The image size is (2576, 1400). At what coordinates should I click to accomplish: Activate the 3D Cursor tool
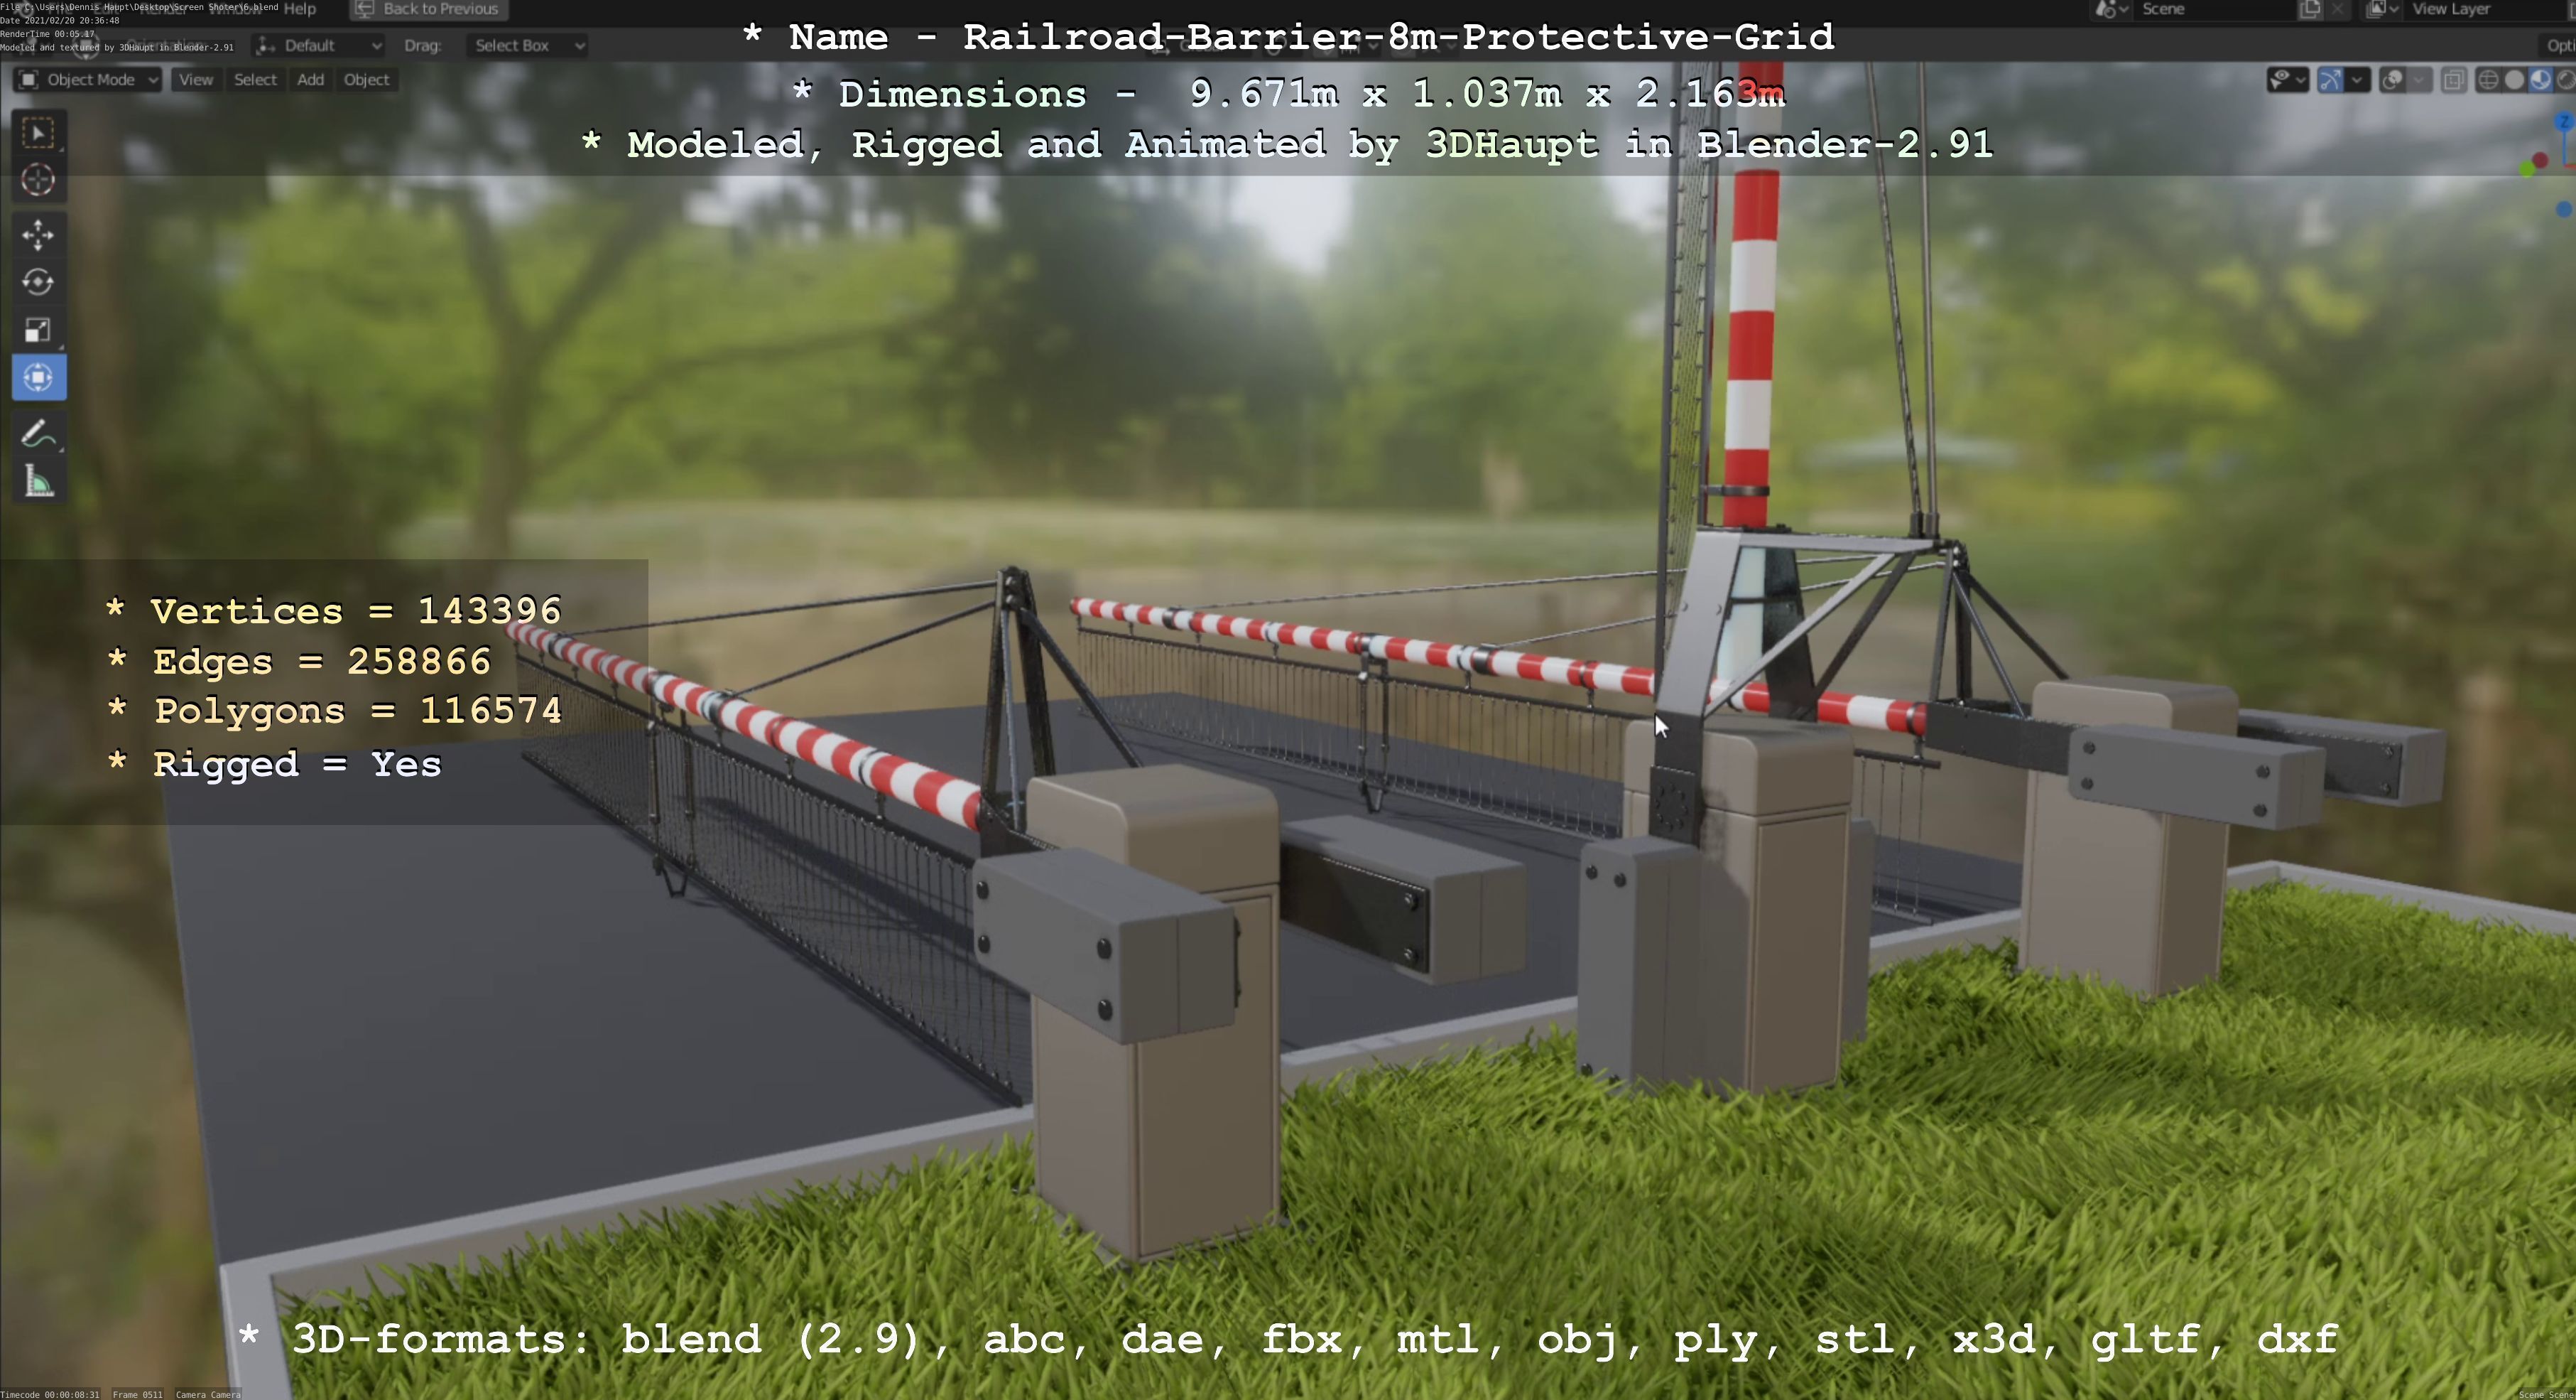point(39,180)
